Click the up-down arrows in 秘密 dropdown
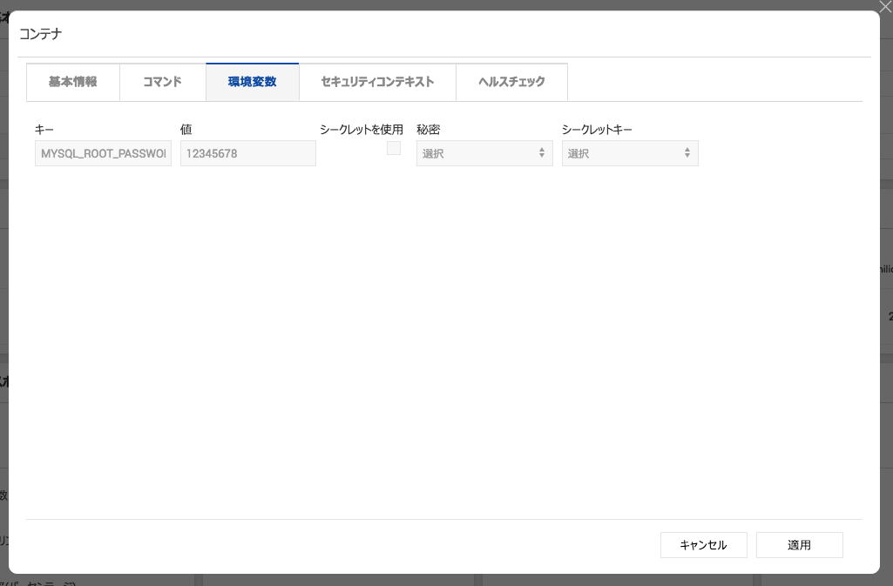Image resolution: width=893 pixels, height=586 pixels. (542, 153)
